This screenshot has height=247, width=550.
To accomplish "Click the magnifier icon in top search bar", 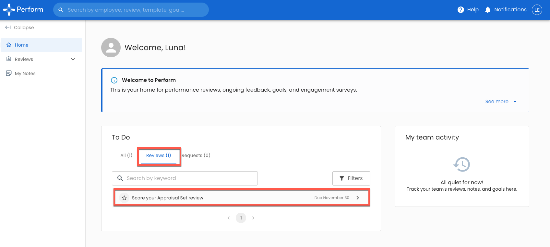I will point(61,10).
